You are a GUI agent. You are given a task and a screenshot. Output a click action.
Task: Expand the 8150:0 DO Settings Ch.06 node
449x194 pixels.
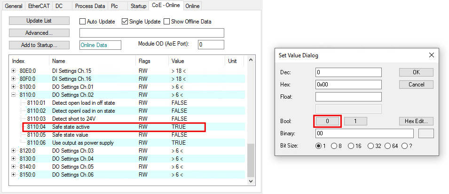(x=14, y=175)
